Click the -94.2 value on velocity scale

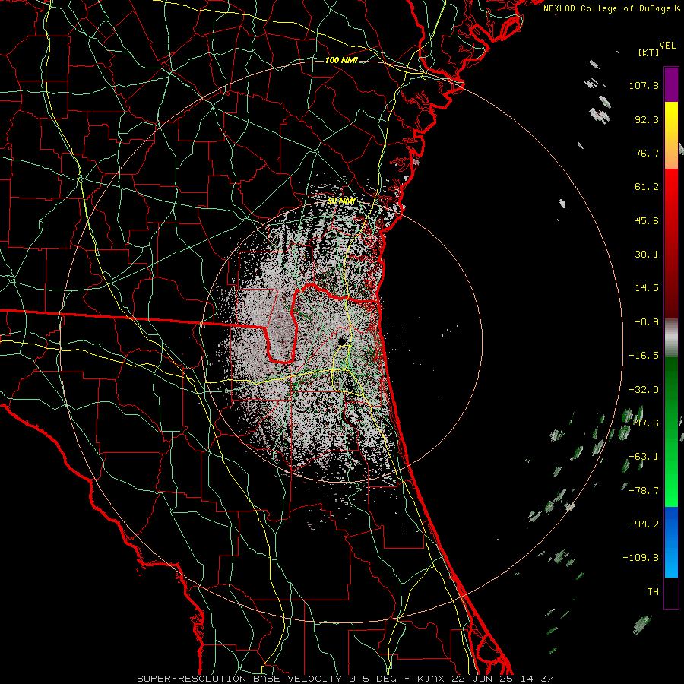point(644,524)
